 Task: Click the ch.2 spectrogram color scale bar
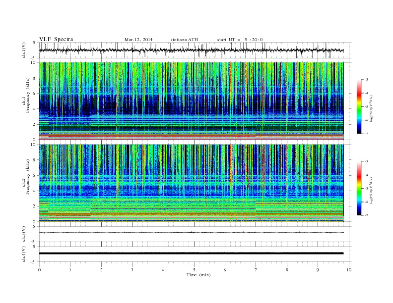pos(359,189)
